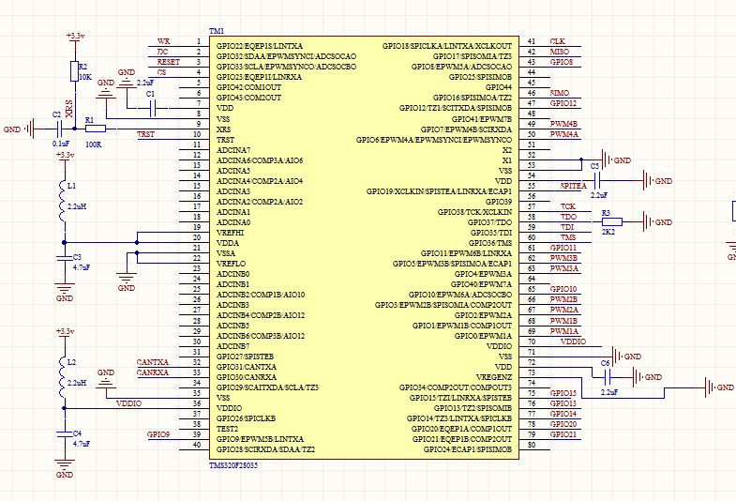Select the TDI net label on pin 59

coord(567,227)
